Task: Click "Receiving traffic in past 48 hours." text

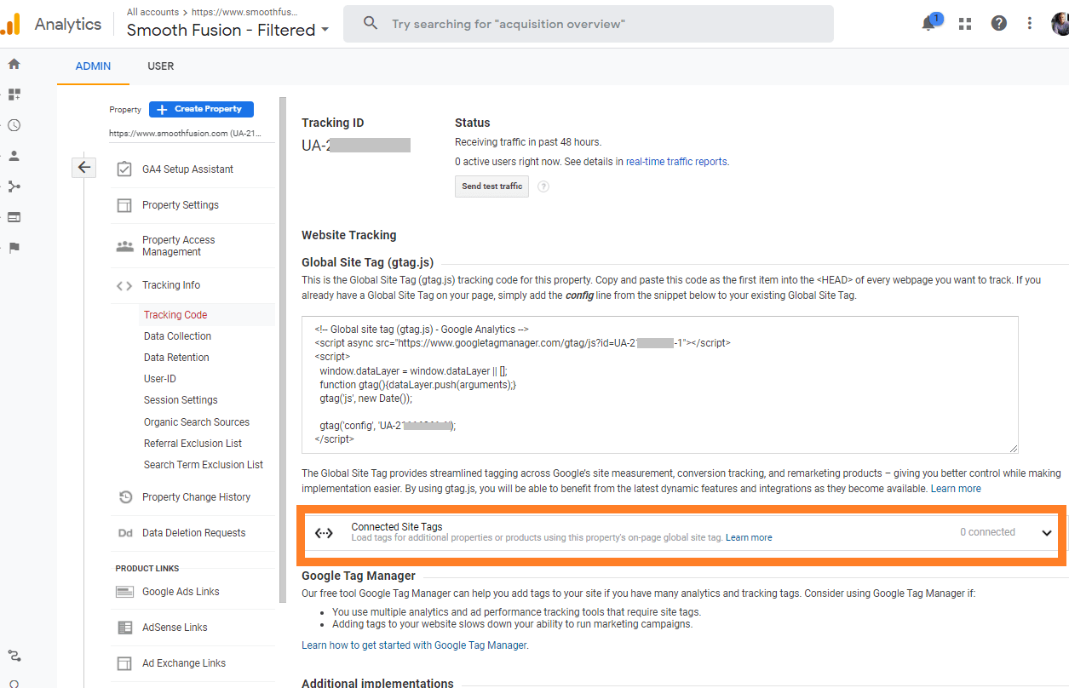Action: (x=527, y=142)
